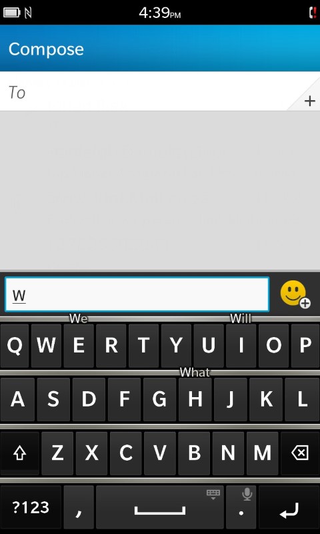
Task: Tap the space bar key
Action: pyautogui.click(x=160, y=507)
